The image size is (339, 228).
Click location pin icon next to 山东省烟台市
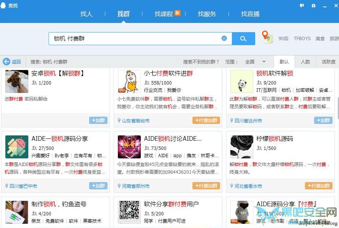pyautogui.click(x=119, y=121)
